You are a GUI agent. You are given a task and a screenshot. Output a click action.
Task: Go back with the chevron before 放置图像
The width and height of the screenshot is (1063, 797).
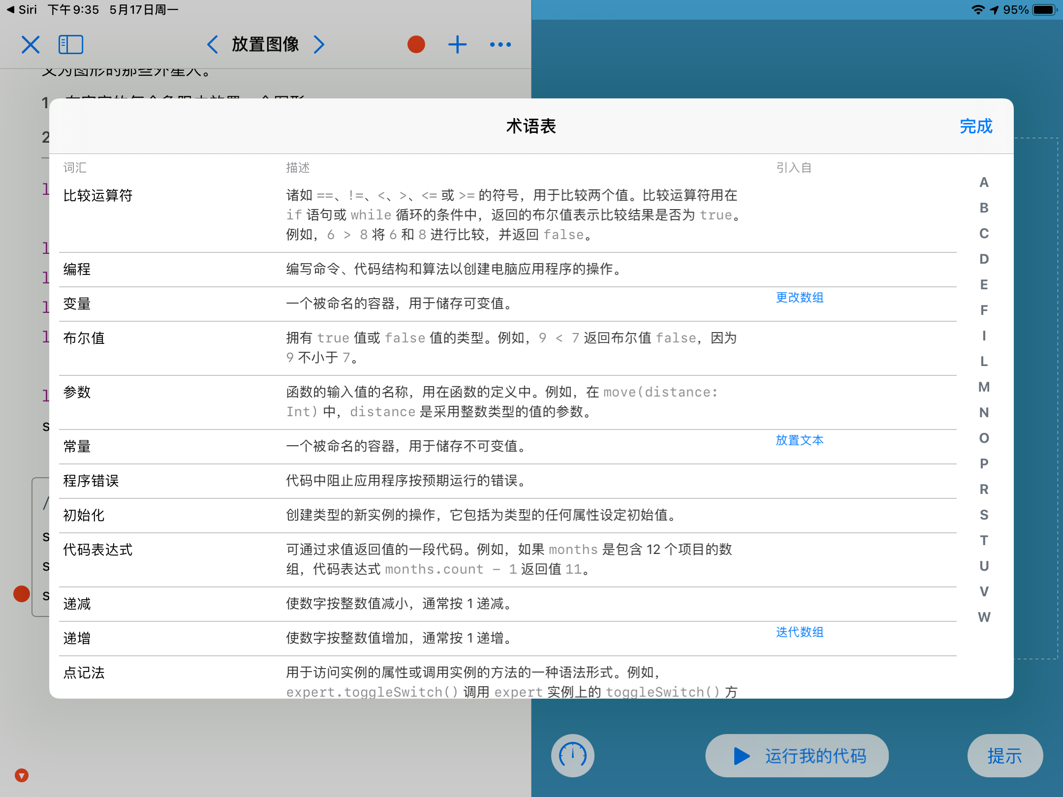(x=212, y=44)
